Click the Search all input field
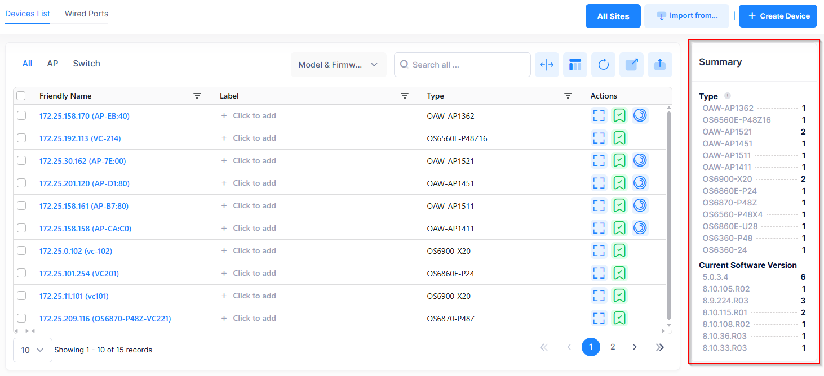 (x=468, y=65)
